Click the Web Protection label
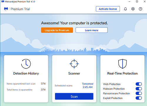147x106 pixels. click(112, 84)
